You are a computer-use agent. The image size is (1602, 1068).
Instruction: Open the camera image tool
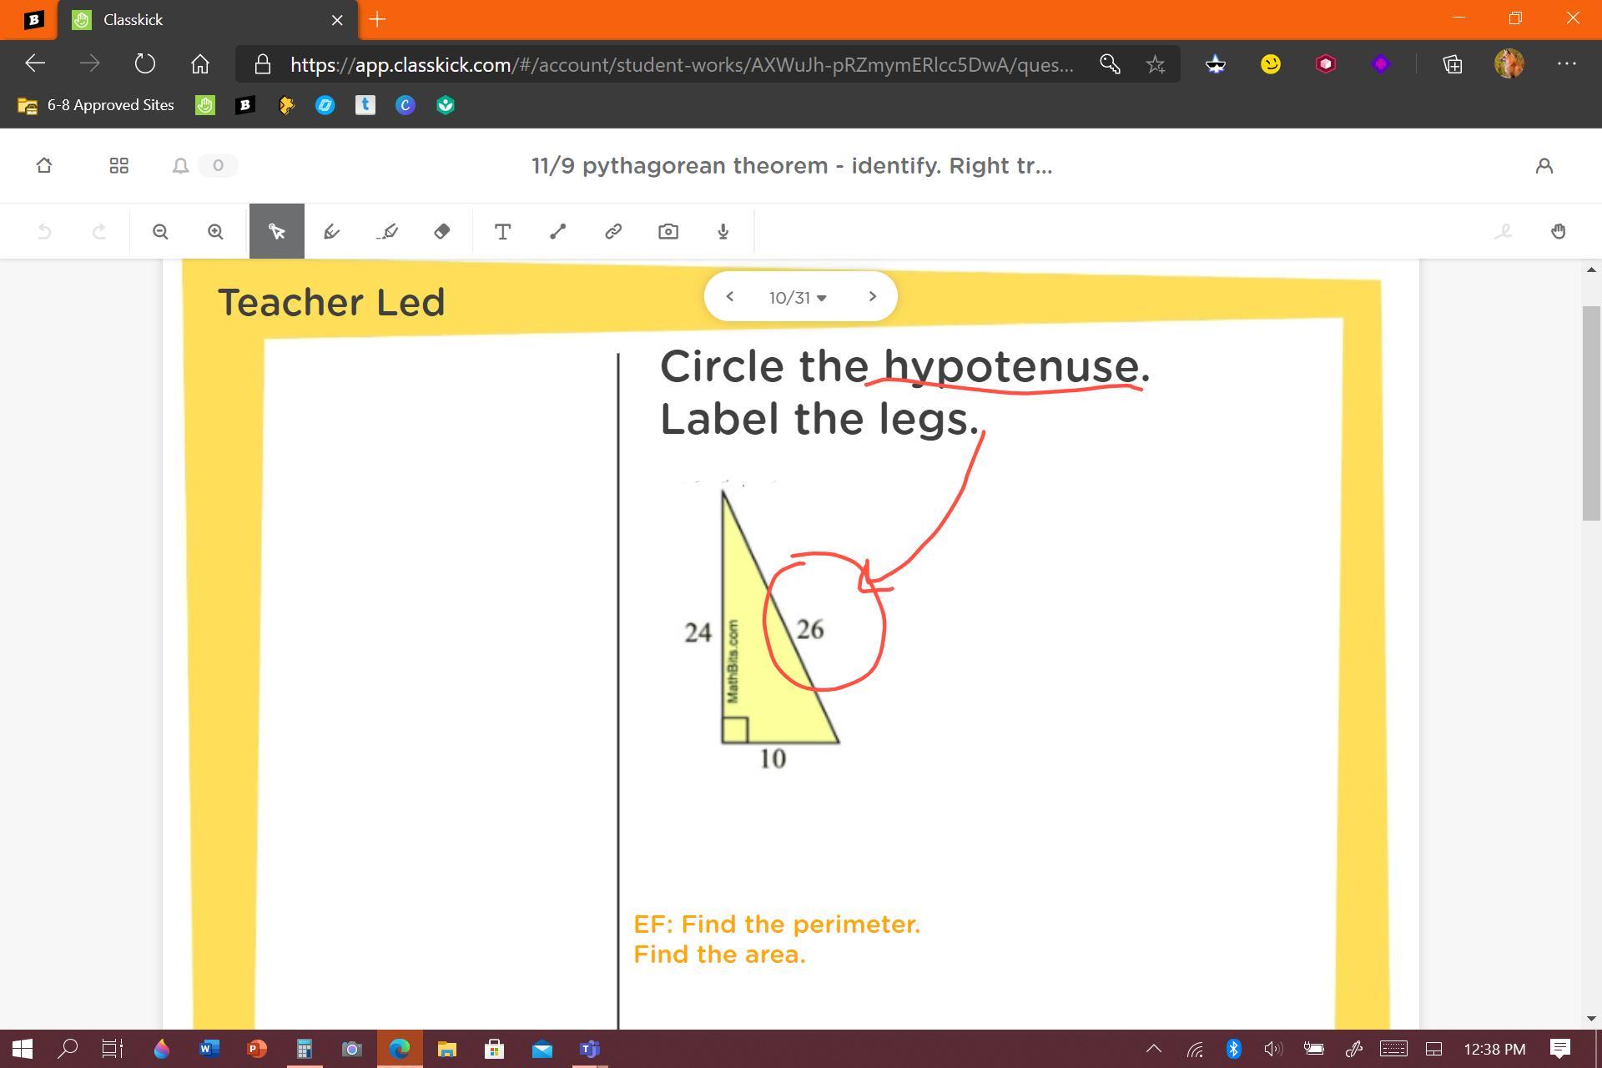(x=668, y=232)
